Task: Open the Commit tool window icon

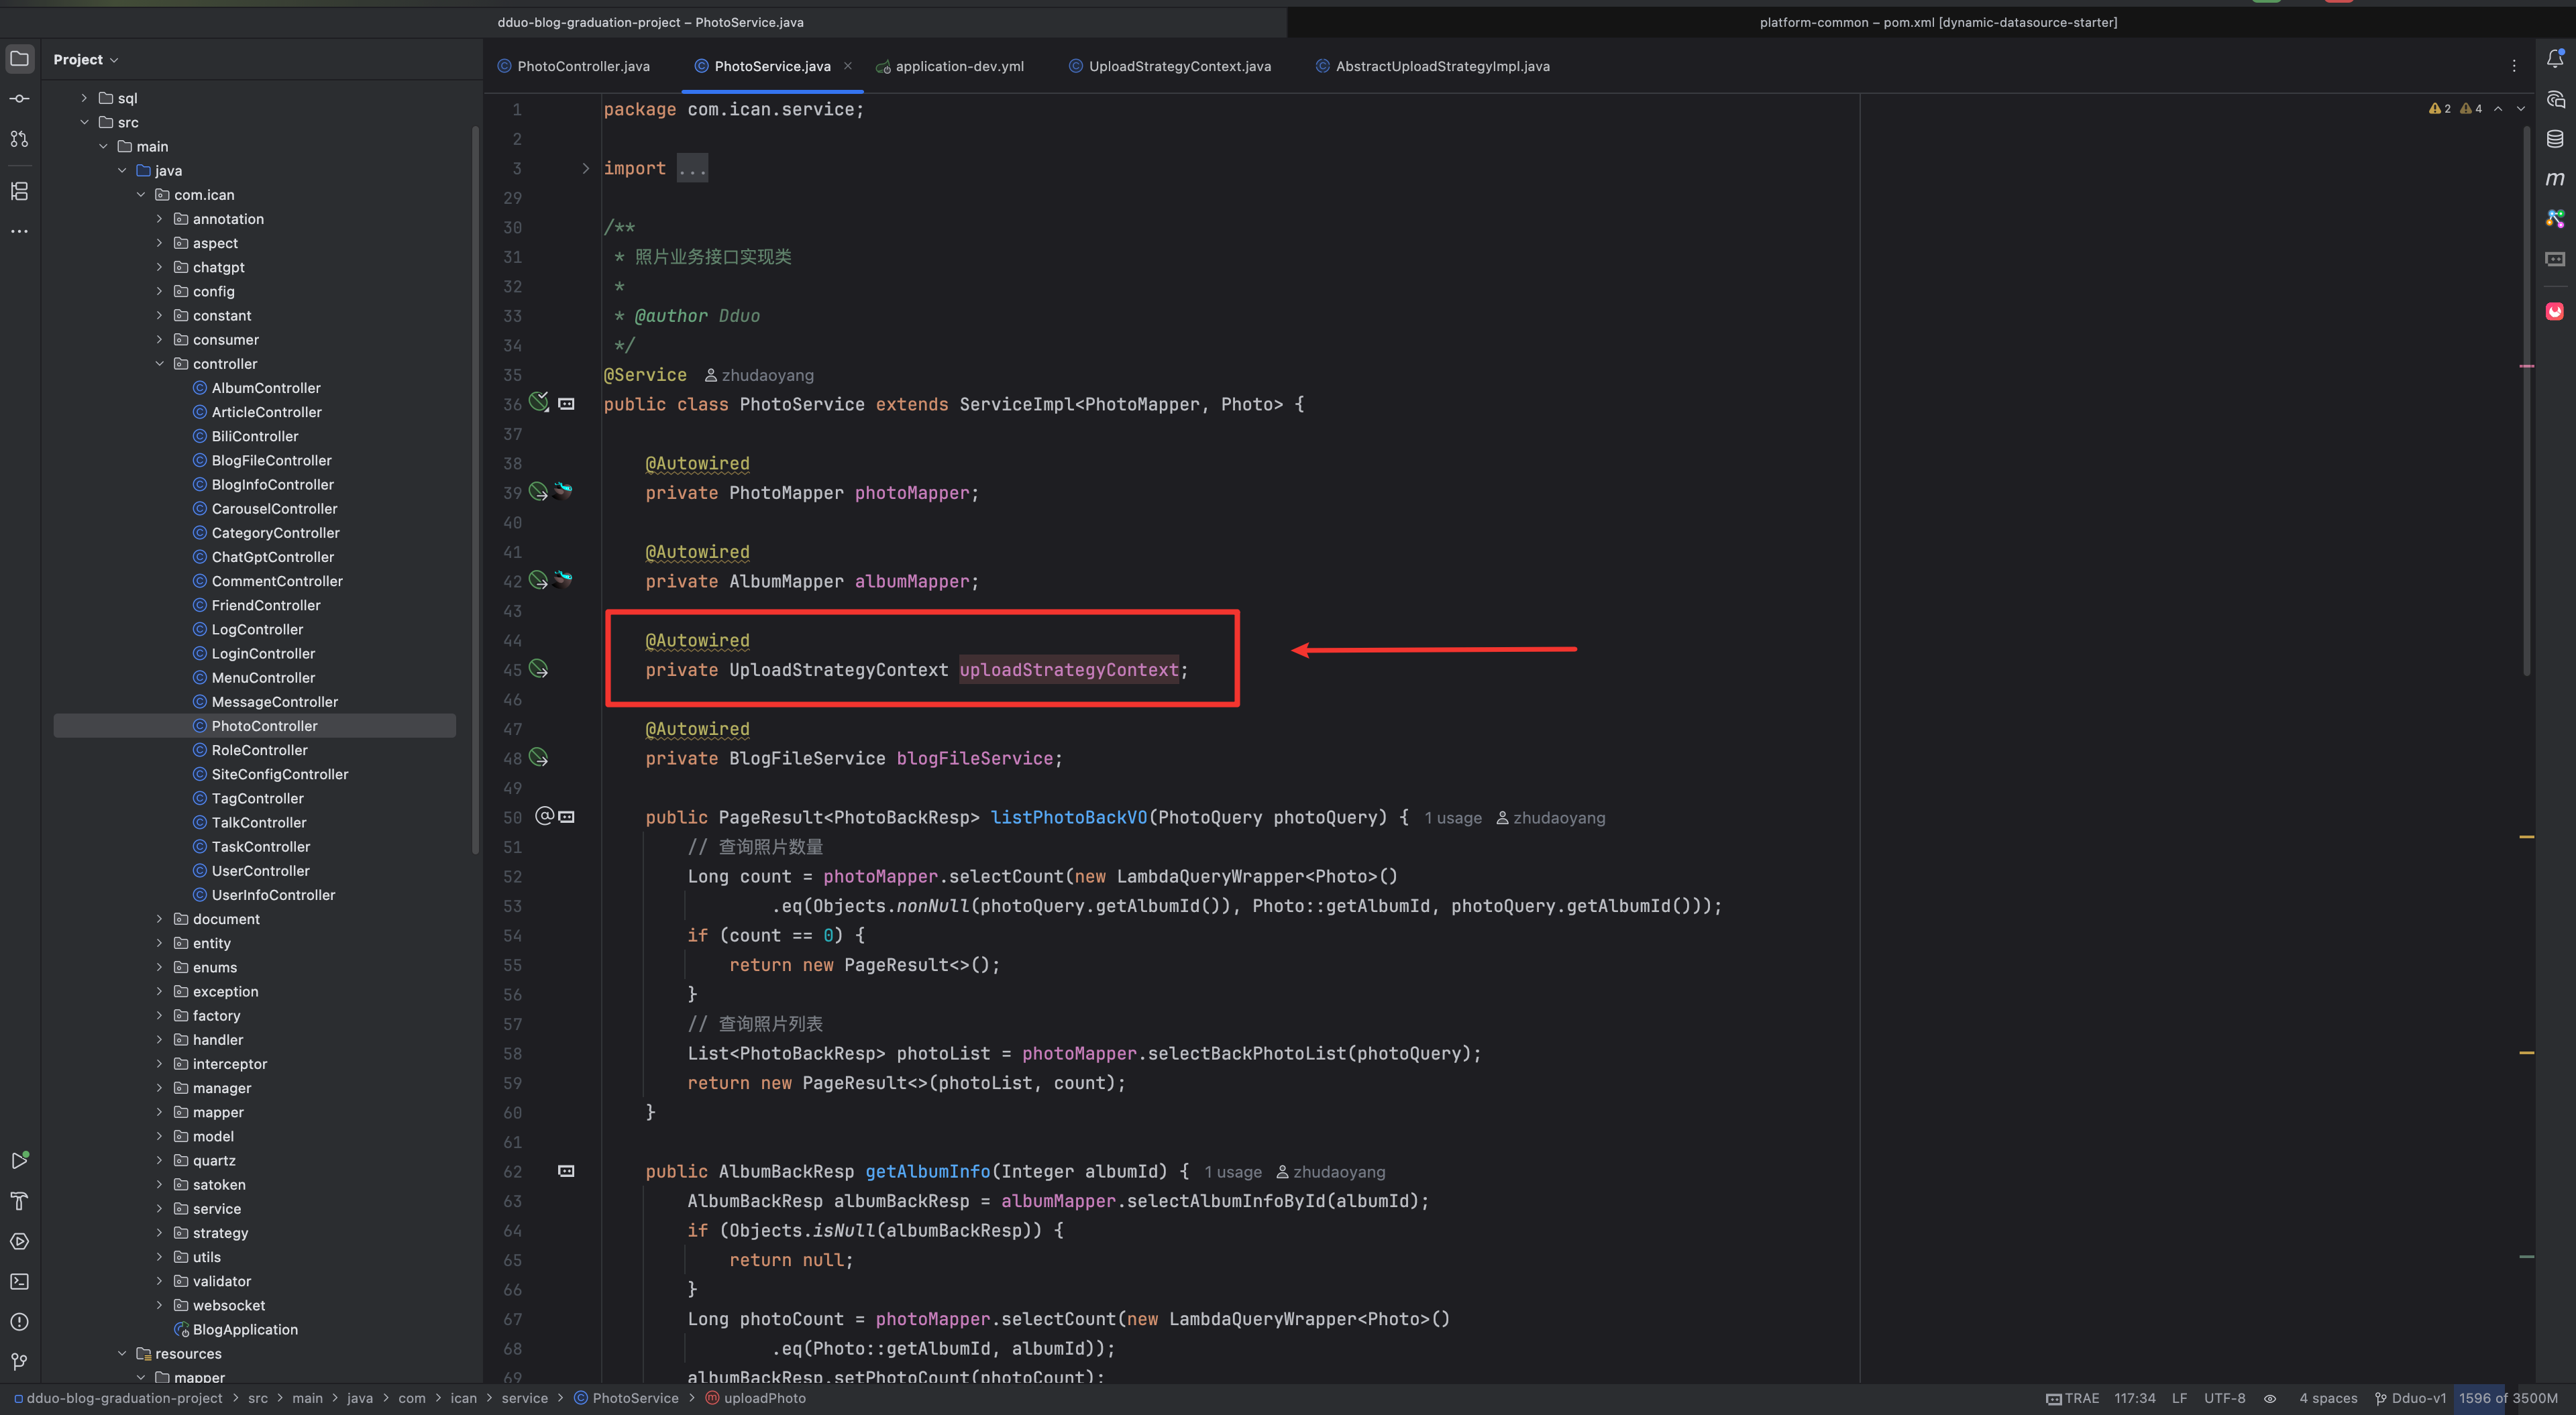Action: click(19, 99)
